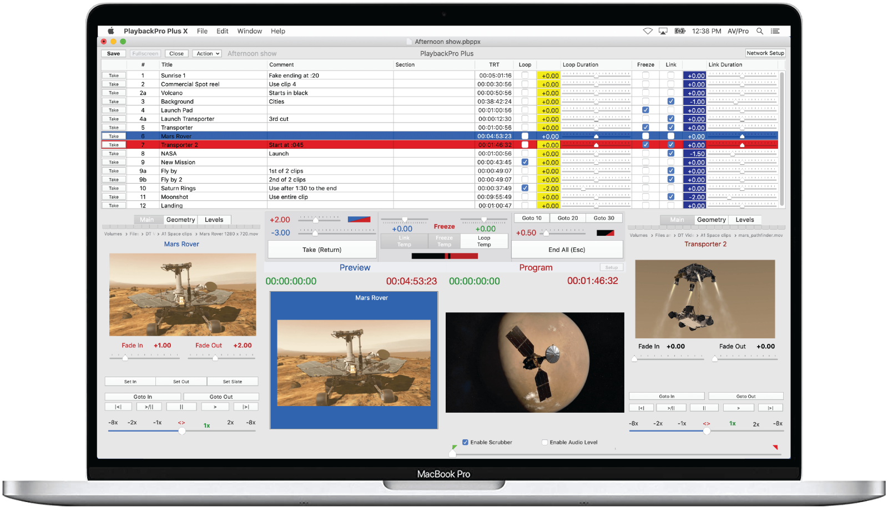Enable the Audio Level checkbox
The height and width of the screenshot is (517, 888).
(x=544, y=442)
